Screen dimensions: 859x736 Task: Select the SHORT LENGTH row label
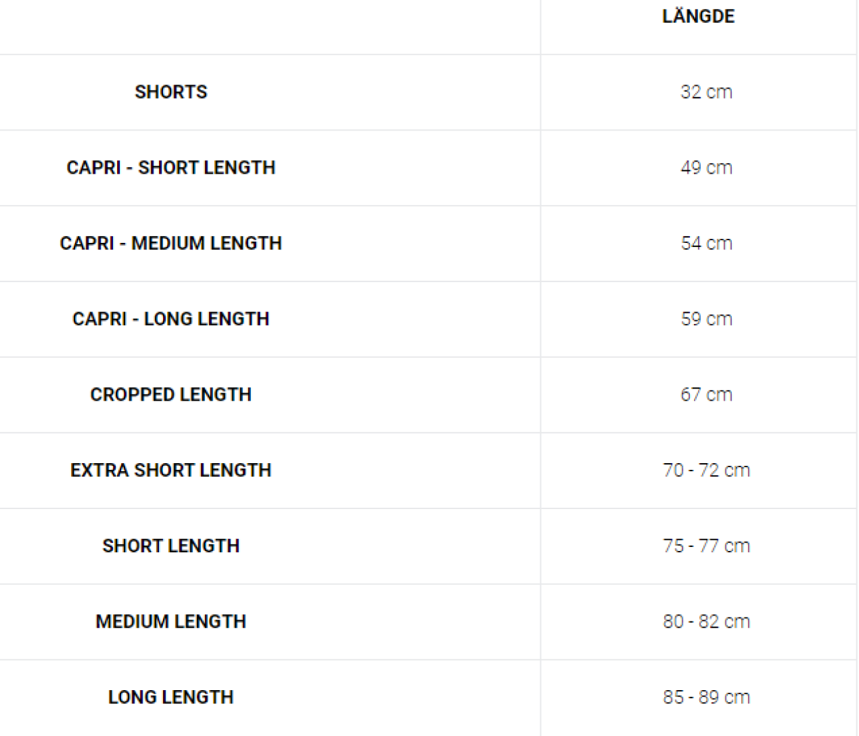[x=171, y=546]
